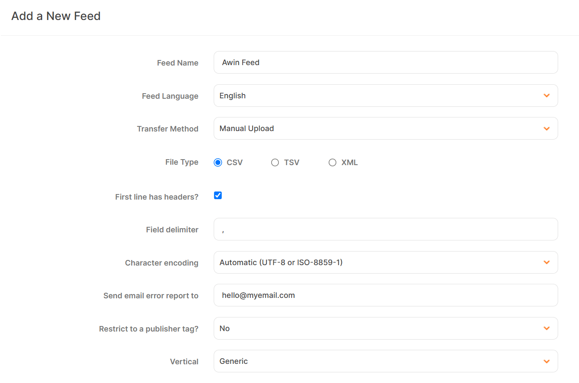The width and height of the screenshot is (579, 383).
Task: Click the Character encoding chevron icon
Action: click(547, 262)
